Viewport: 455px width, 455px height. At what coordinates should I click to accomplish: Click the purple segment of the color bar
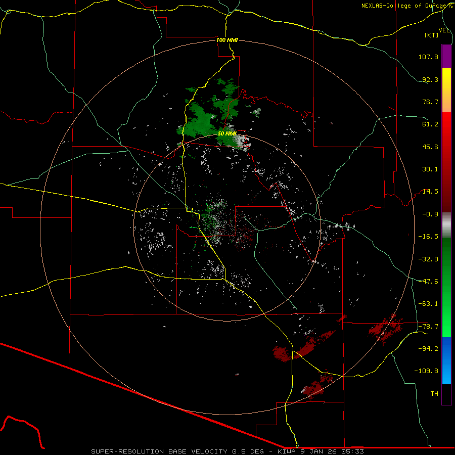(x=446, y=56)
